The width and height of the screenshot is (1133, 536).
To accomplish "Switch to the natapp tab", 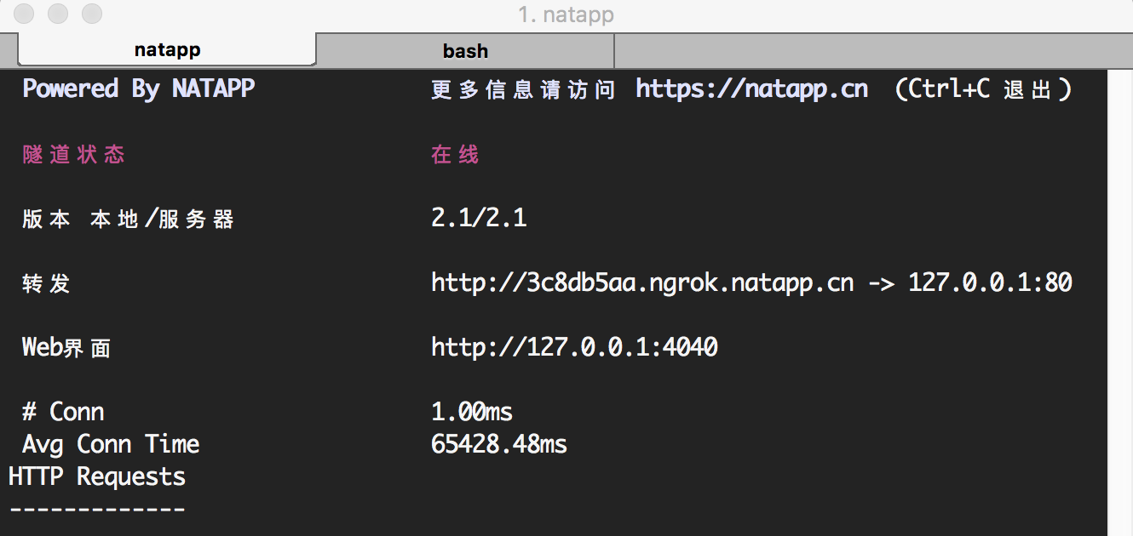I will point(167,50).
